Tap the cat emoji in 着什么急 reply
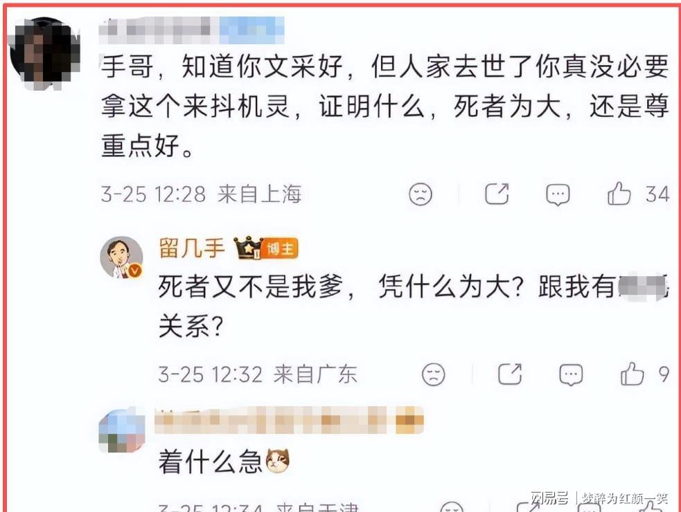681x512 pixels. 278,460
